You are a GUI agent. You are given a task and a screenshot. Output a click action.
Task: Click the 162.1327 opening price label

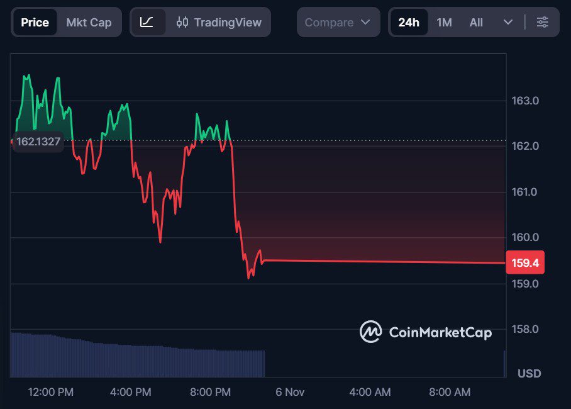click(x=38, y=142)
